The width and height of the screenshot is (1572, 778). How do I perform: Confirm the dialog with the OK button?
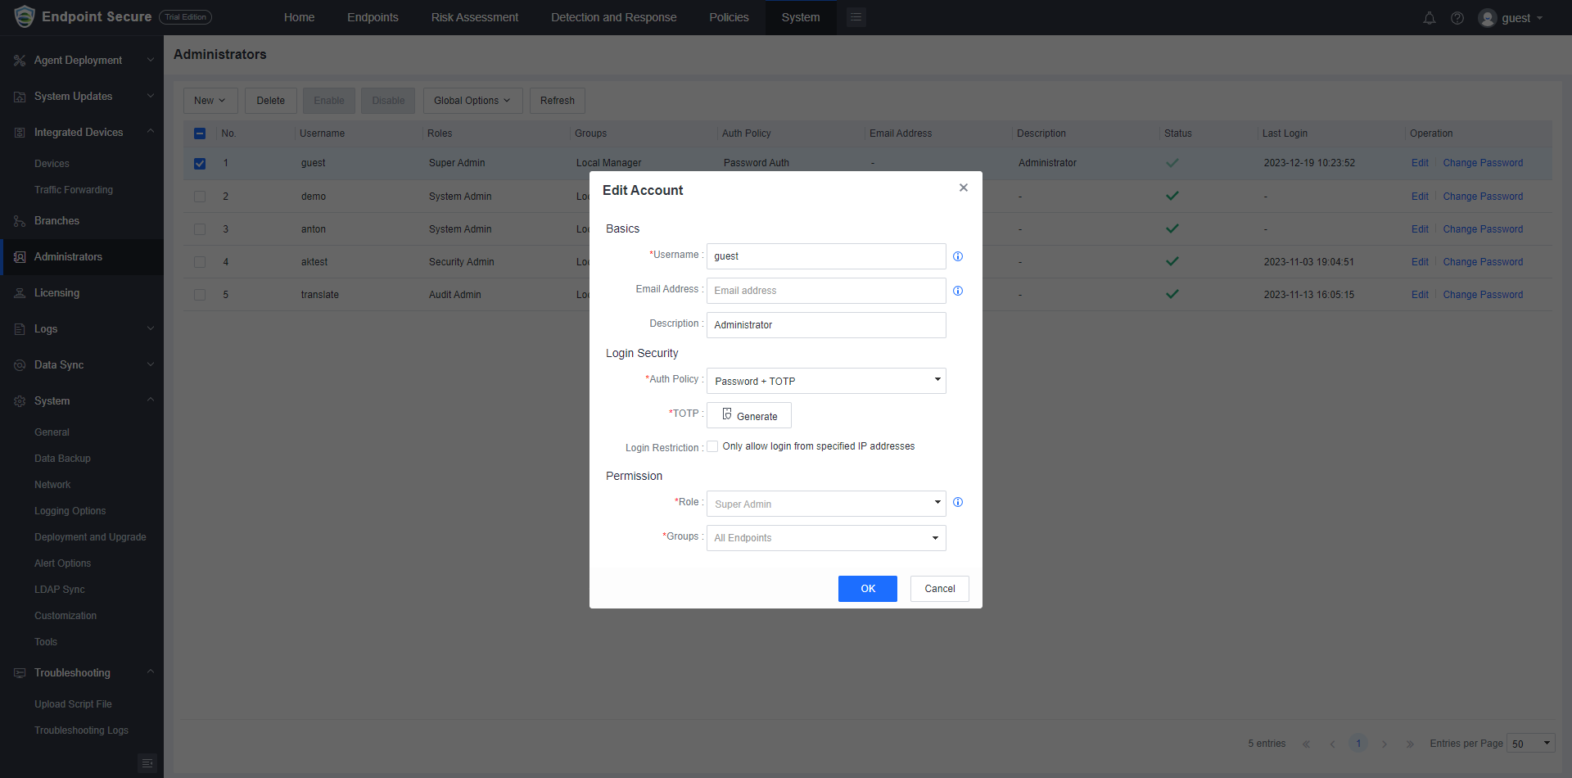[x=867, y=589]
